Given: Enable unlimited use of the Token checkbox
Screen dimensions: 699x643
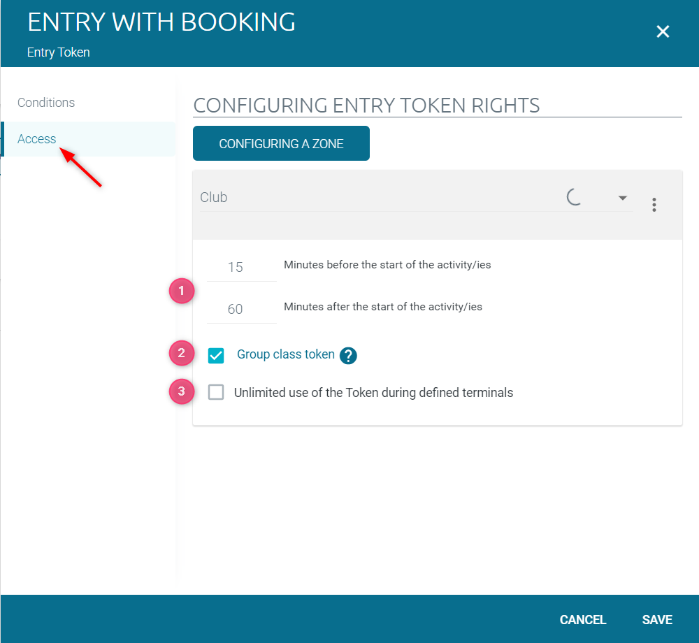Looking at the screenshot, I should pyautogui.click(x=216, y=393).
